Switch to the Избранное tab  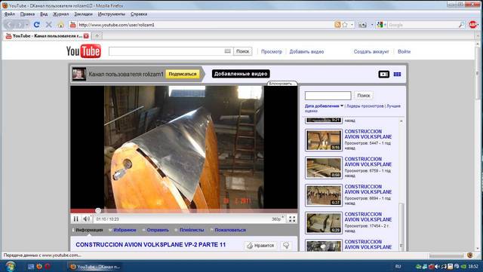pyautogui.click(x=125, y=230)
